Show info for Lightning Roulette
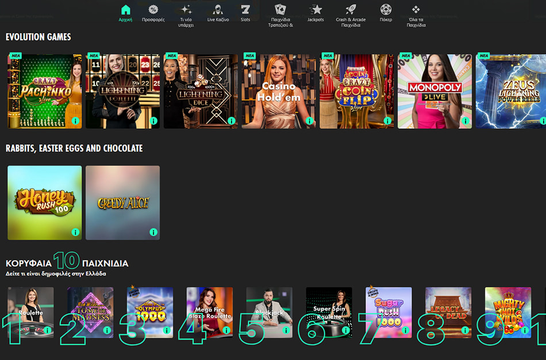This screenshot has height=360, width=546. pos(153,121)
